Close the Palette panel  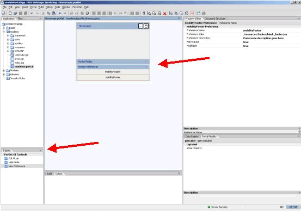click(x=40, y=151)
